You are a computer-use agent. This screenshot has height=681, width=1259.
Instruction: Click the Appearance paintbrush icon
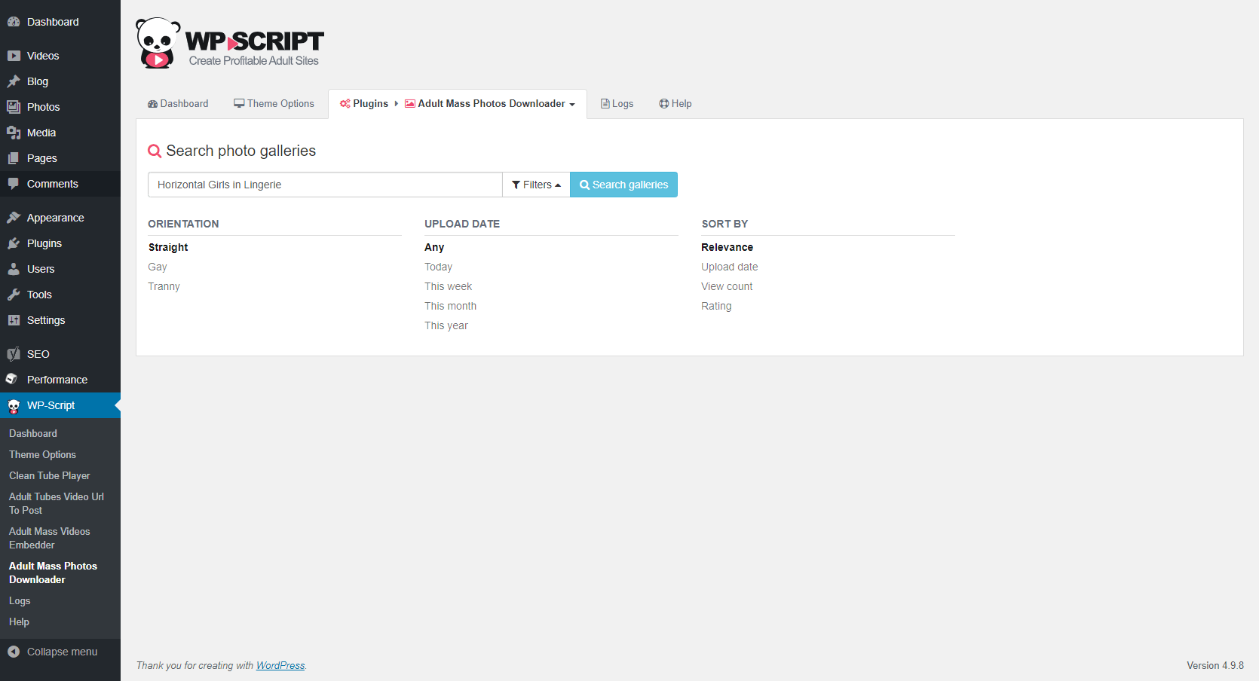click(x=14, y=218)
